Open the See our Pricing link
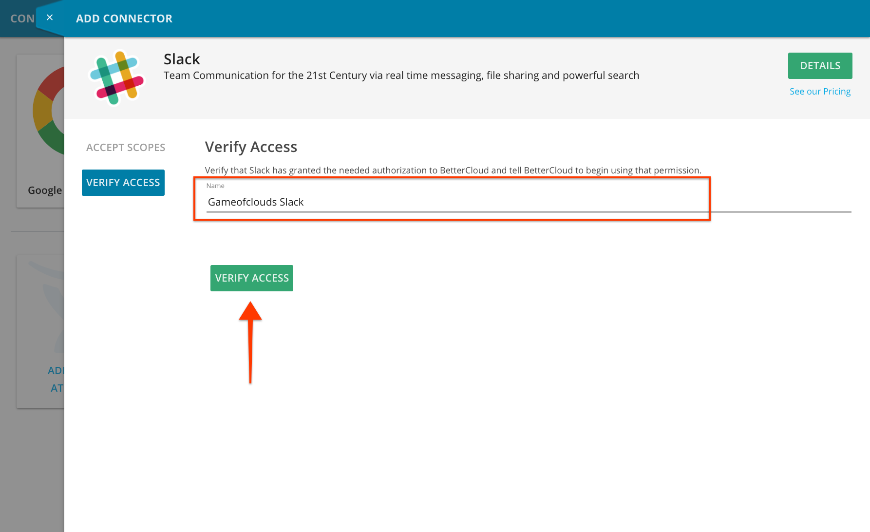The image size is (870, 532). point(820,92)
